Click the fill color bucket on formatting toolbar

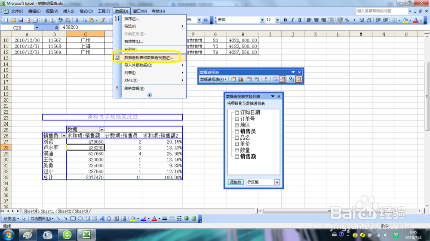pos(405,20)
